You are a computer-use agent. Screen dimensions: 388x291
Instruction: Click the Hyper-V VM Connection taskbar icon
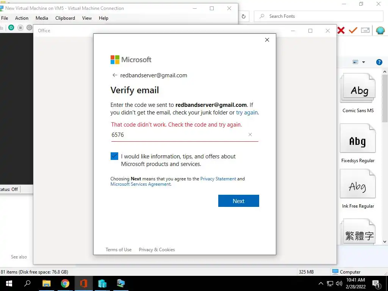(121, 283)
